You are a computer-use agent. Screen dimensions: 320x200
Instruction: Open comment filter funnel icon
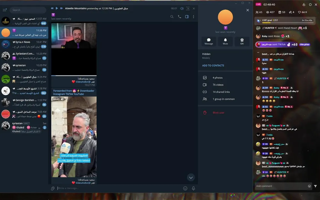click(315, 186)
